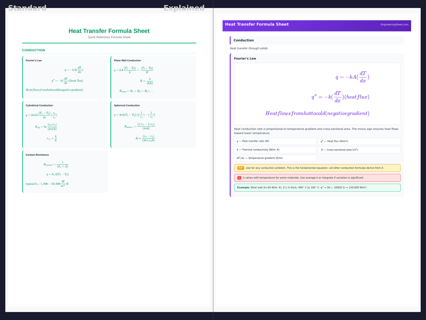Select the Standard view label
Viewport: 426px width, 320px height.
point(27,8)
